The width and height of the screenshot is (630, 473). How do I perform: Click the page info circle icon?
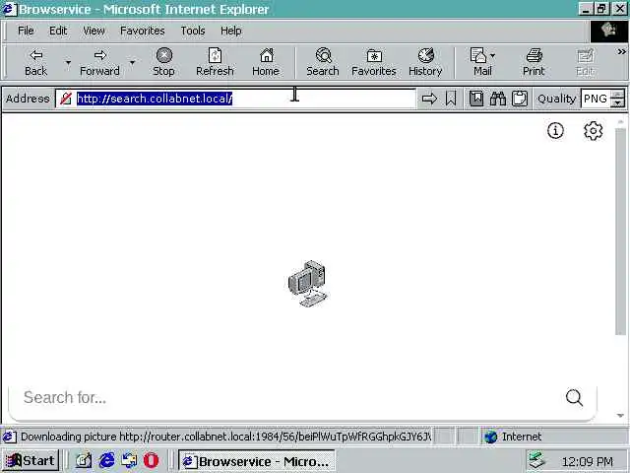tap(555, 131)
